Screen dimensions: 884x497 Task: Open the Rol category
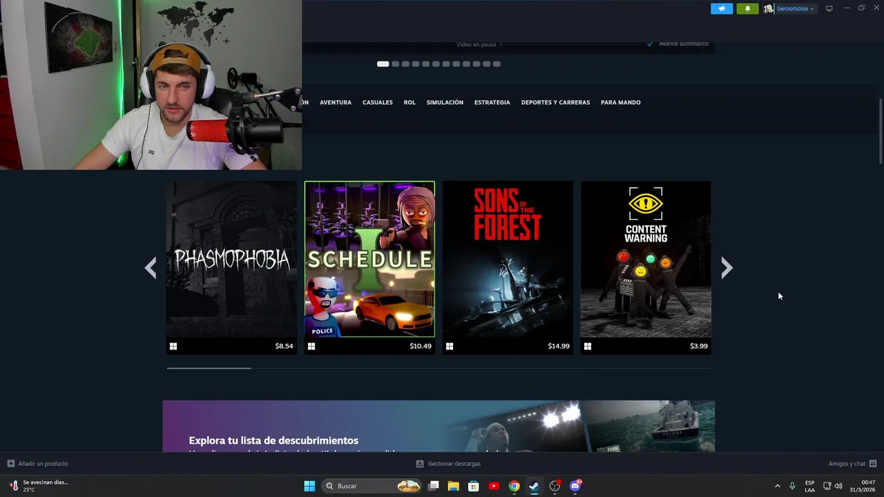(410, 102)
